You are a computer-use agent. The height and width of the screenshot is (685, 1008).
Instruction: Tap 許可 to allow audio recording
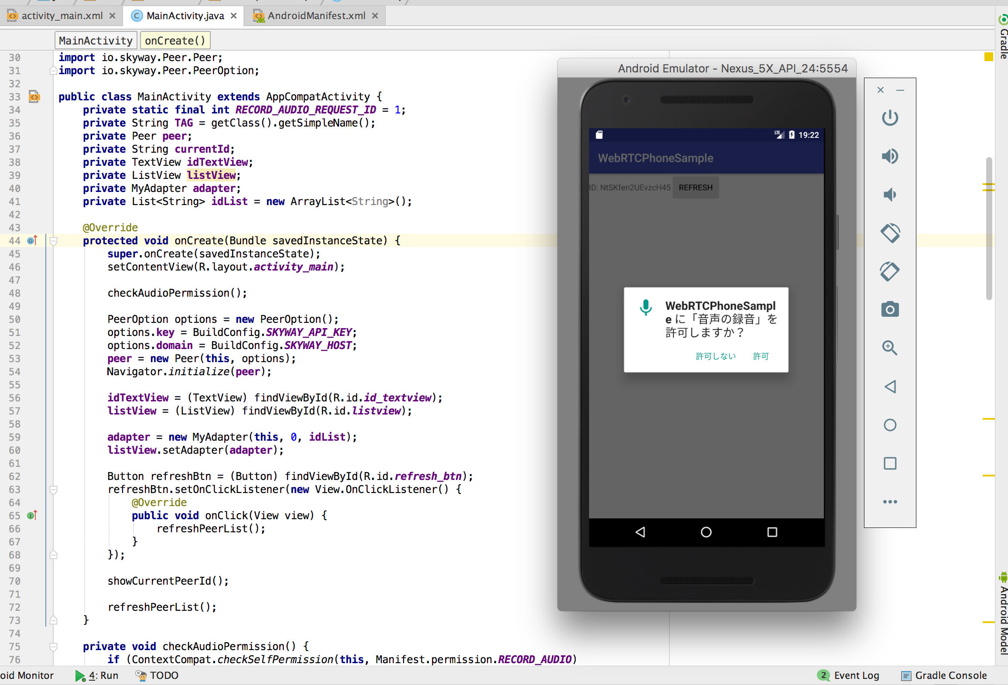[x=761, y=356]
